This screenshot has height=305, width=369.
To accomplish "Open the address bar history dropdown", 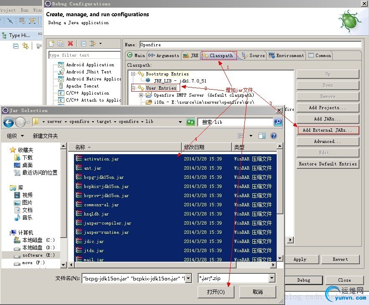I will (x=180, y=122).
